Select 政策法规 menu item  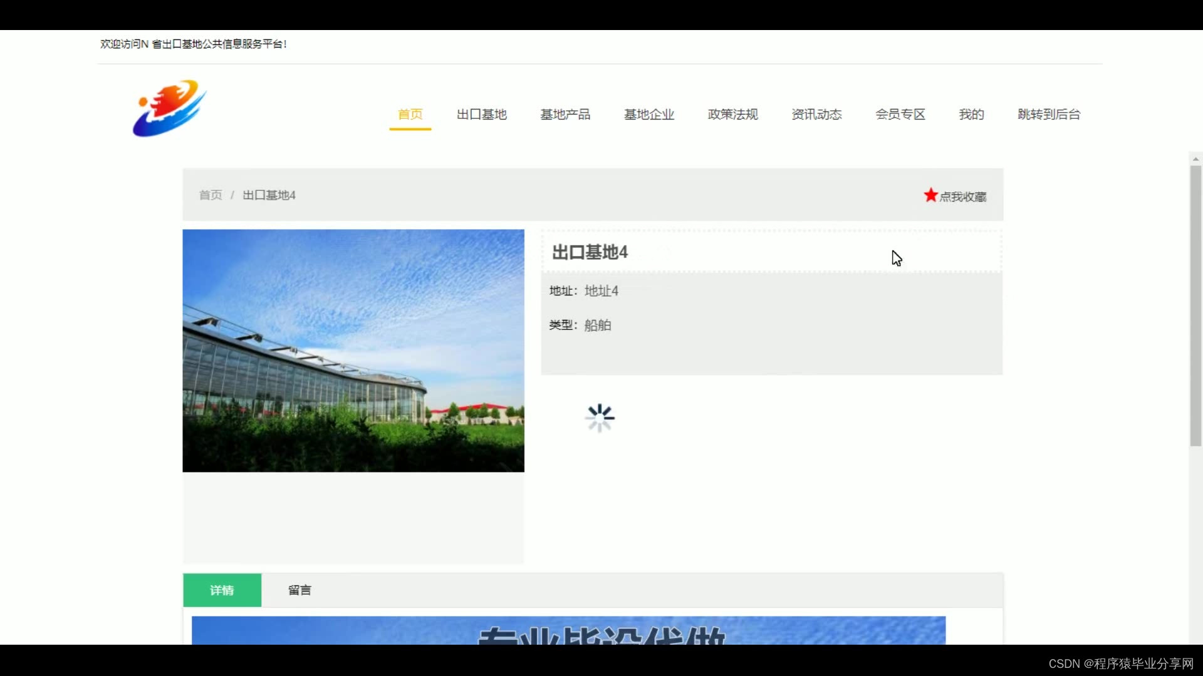[732, 115]
